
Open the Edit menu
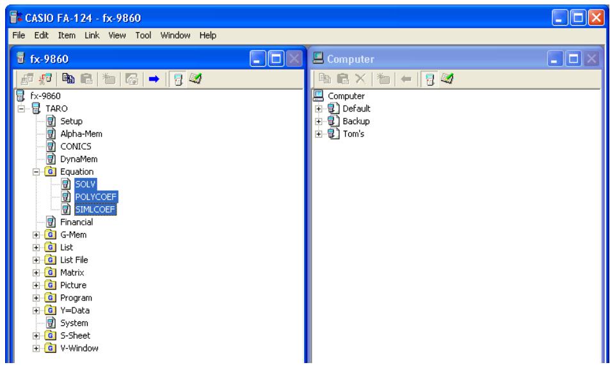41,35
